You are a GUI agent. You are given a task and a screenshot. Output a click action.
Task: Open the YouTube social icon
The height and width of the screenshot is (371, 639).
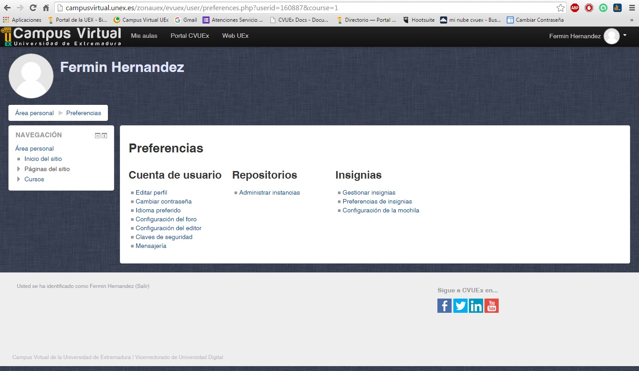[x=492, y=306]
